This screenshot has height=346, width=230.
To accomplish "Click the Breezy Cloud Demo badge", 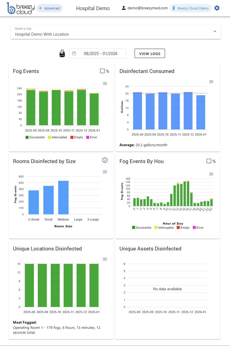I will click(191, 8).
